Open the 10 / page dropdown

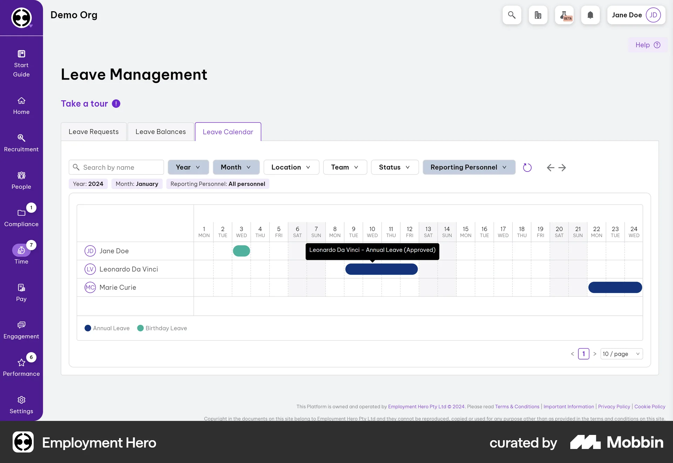point(621,354)
